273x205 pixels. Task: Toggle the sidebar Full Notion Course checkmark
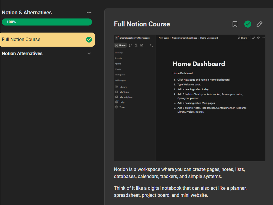pyautogui.click(x=89, y=40)
